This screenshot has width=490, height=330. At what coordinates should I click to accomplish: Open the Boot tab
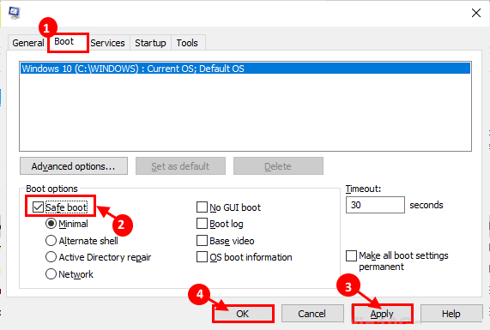pos(68,42)
